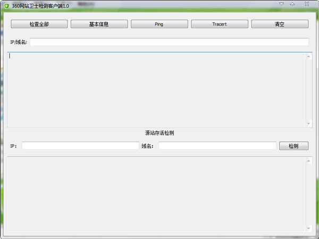The width and height of the screenshot is (319, 239).
Task: Open 基本信息 check
Action: 99,24
